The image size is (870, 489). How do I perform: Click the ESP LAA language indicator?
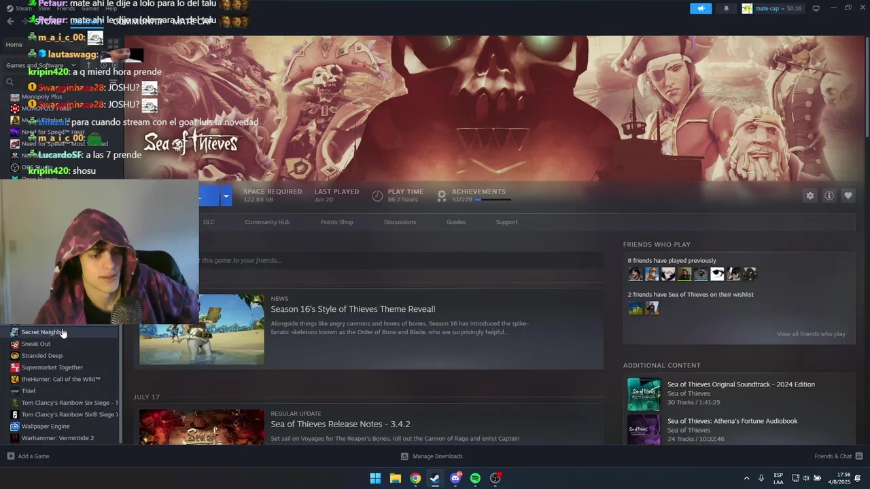(x=778, y=478)
